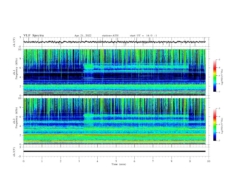The height and width of the screenshot is (181, 235).
Task: Click the upper PSD color scale bar
Action: click(215, 76)
